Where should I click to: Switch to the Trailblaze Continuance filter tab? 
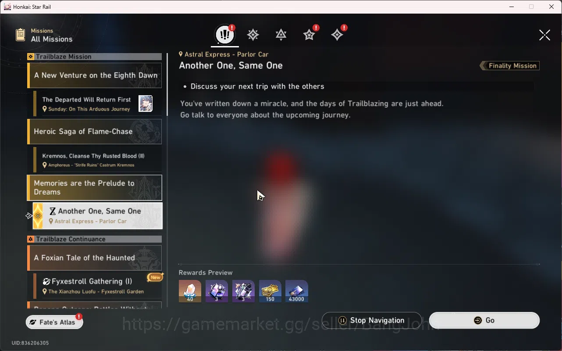281,35
